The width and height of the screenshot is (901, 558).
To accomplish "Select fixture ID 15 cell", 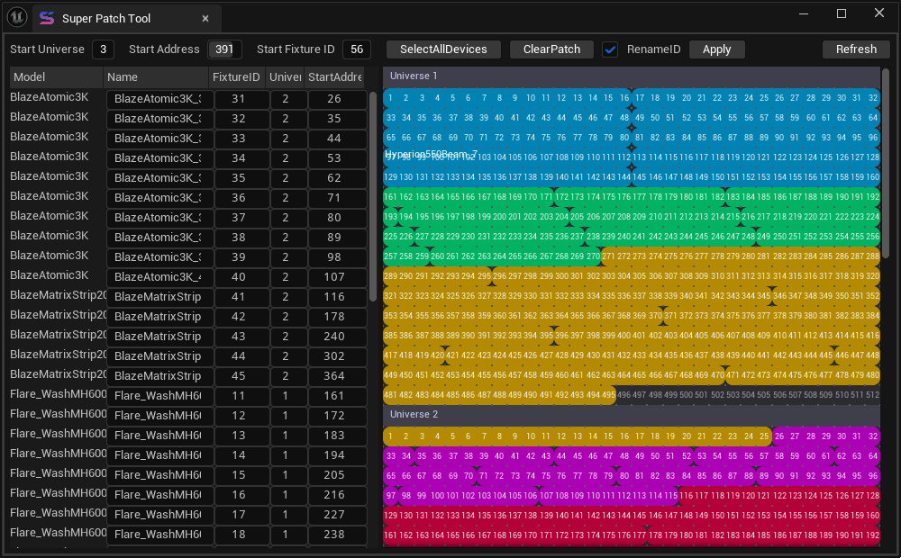I will coord(239,475).
